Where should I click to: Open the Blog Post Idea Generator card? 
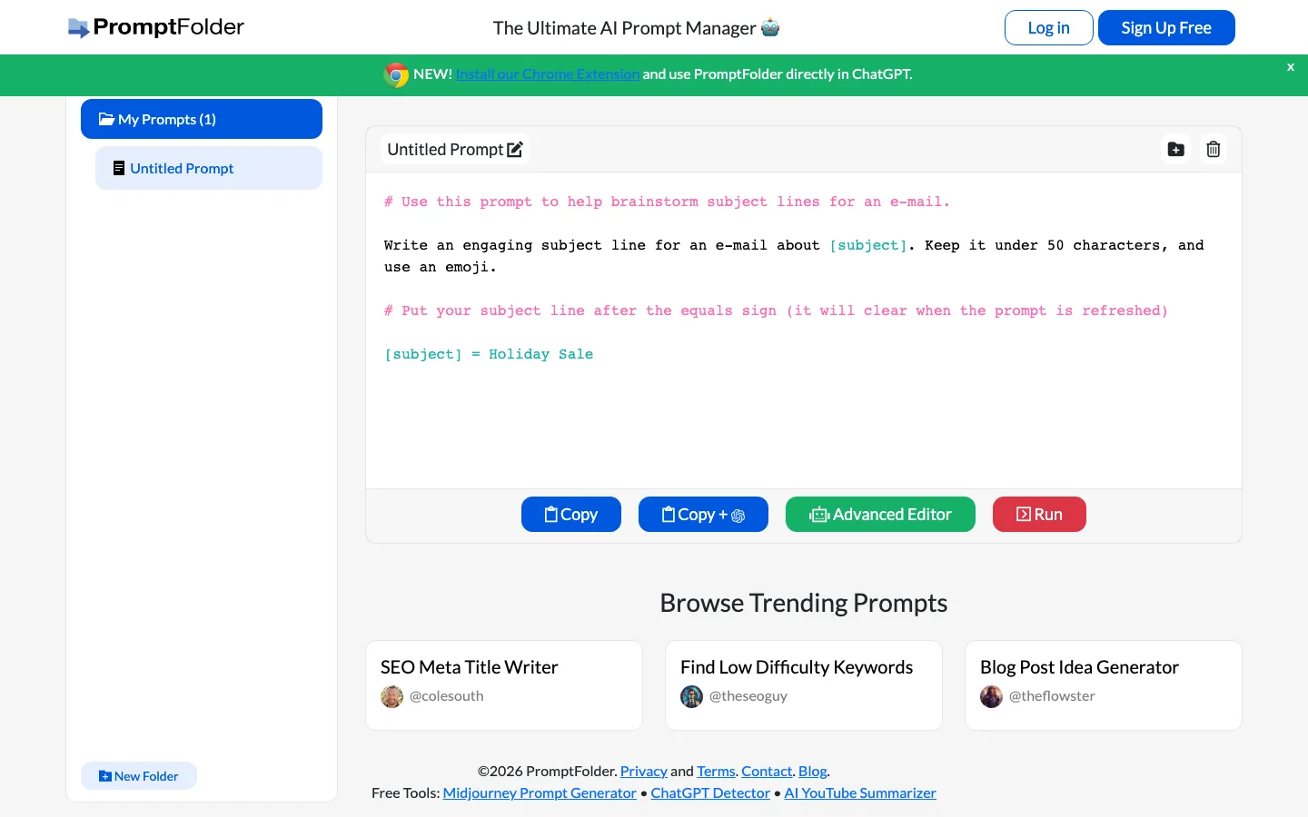point(1104,685)
